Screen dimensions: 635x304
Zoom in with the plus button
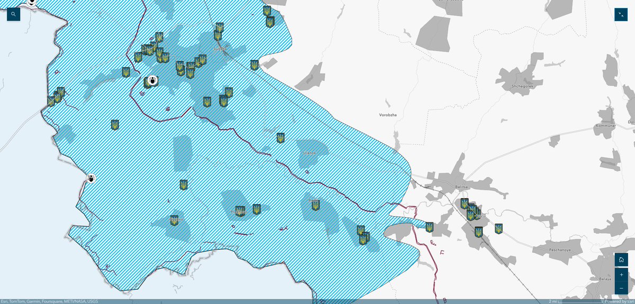click(621, 275)
